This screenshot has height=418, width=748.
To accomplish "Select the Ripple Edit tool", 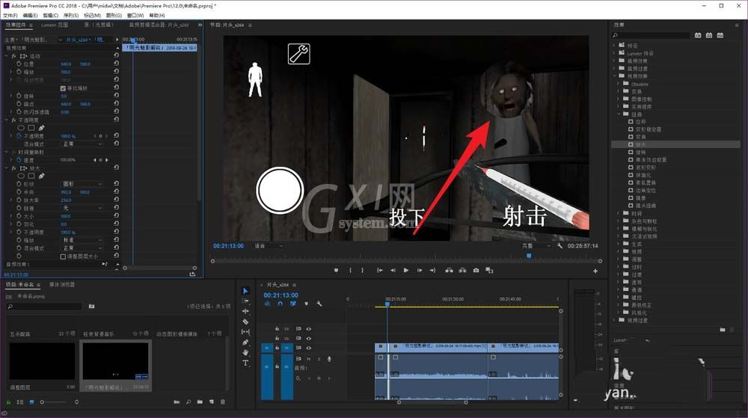I will tap(245, 311).
